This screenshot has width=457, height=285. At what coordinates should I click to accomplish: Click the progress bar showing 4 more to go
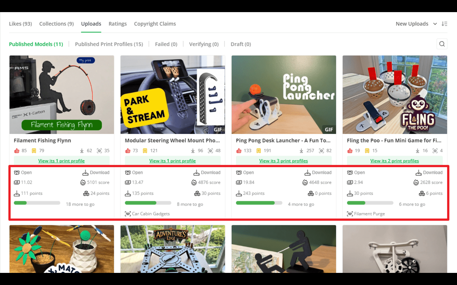point(259,203)
